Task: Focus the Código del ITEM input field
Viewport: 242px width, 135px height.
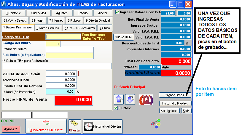Action: 63,37
